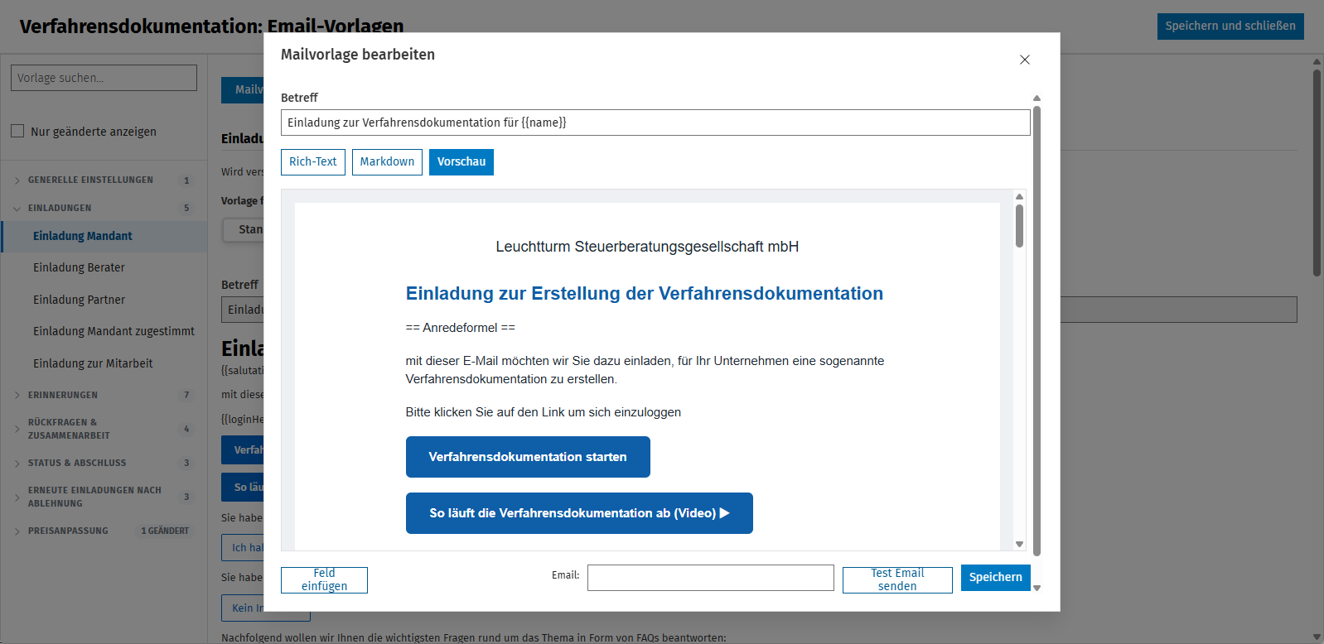This screenshot has height=644, width=1324.
Task: Close the Mailvorlage bearbeiten dialog
Action: click(1025, 60)
